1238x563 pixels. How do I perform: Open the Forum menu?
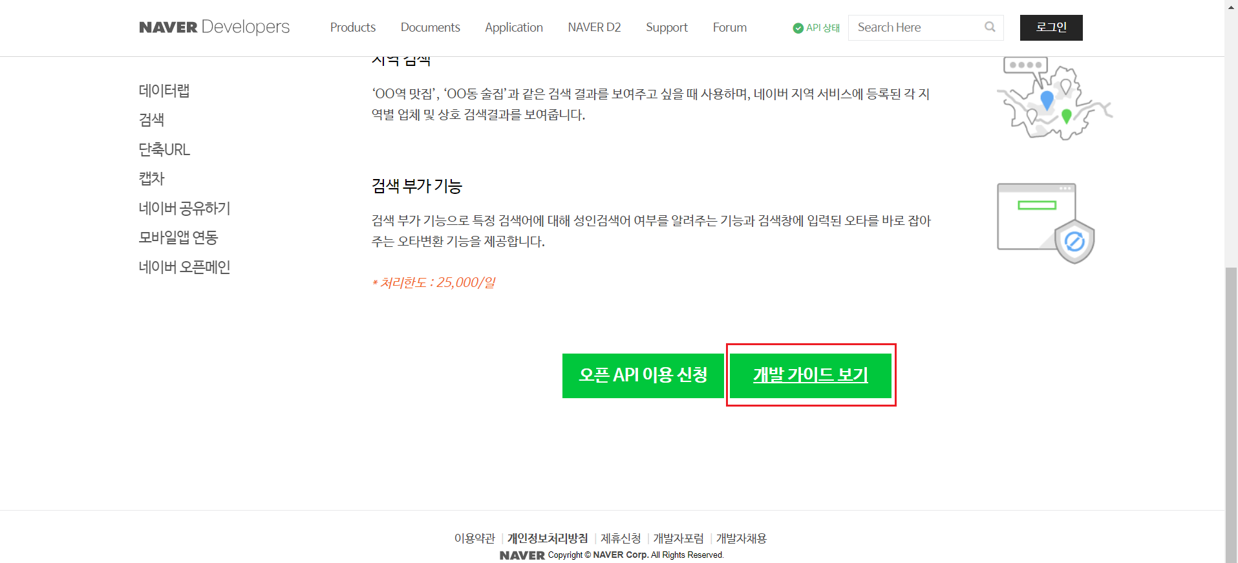pos(730,27)
